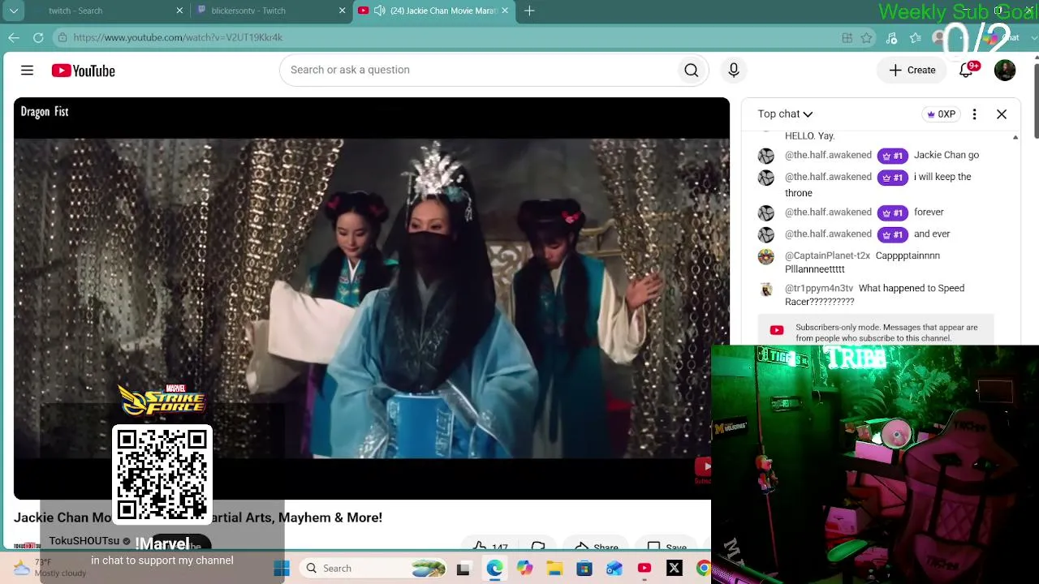This screenshot has width=1039, height=584.
Task: Open the weather widget showing Mostly cloudy
Action: (50, 568)
